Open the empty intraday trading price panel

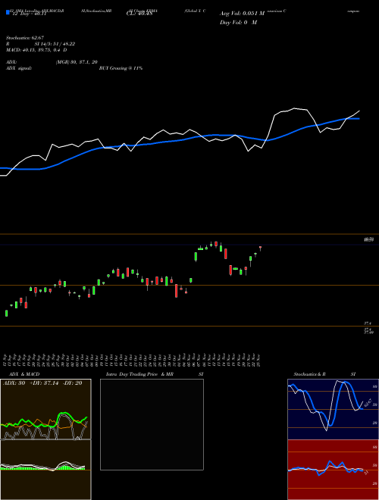click(152, 424)
